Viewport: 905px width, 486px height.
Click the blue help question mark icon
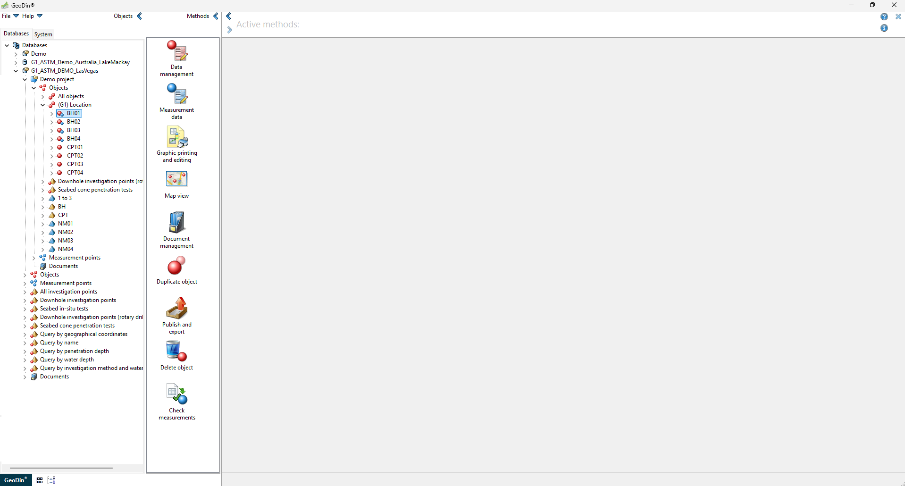tap(884, 17)
